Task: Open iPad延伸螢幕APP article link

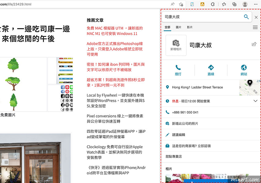Action: (x=116, y=134)
